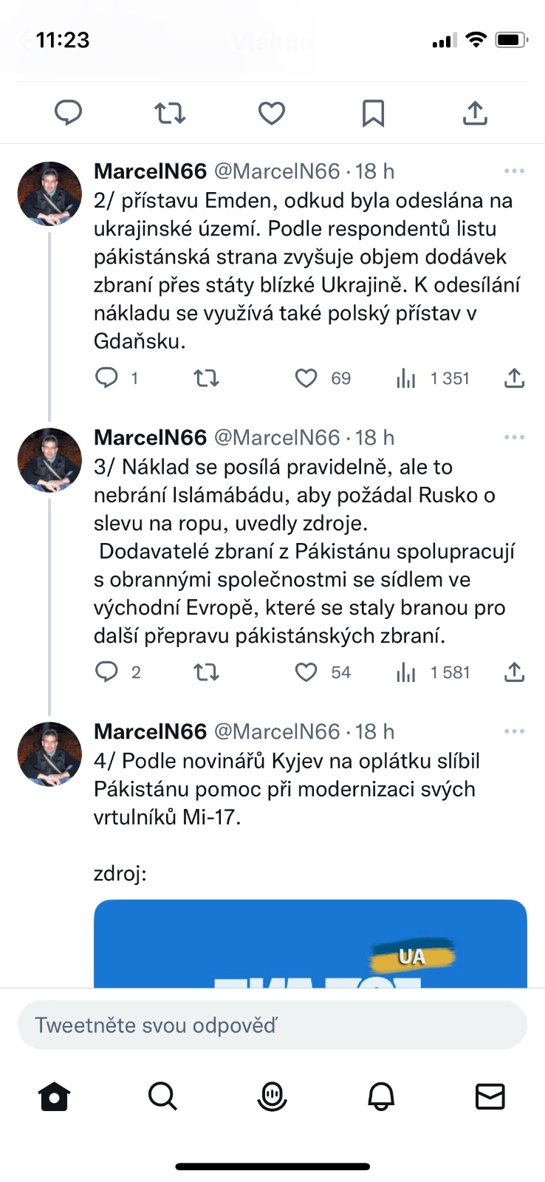Screen dimensions: 545x1182
Task: Open the blue UA source link card
Action: point(310,944)
